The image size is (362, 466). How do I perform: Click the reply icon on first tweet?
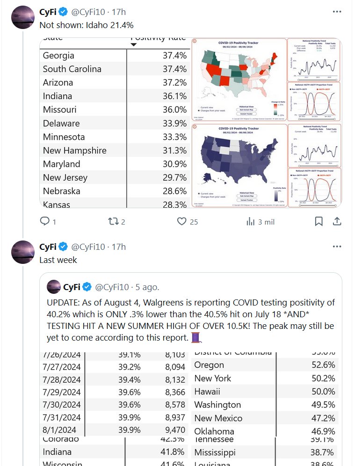pos(45,221)
